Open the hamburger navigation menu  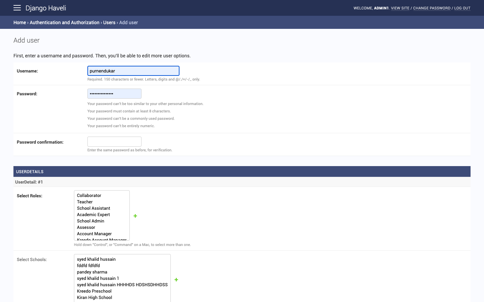tap(17, 8)
